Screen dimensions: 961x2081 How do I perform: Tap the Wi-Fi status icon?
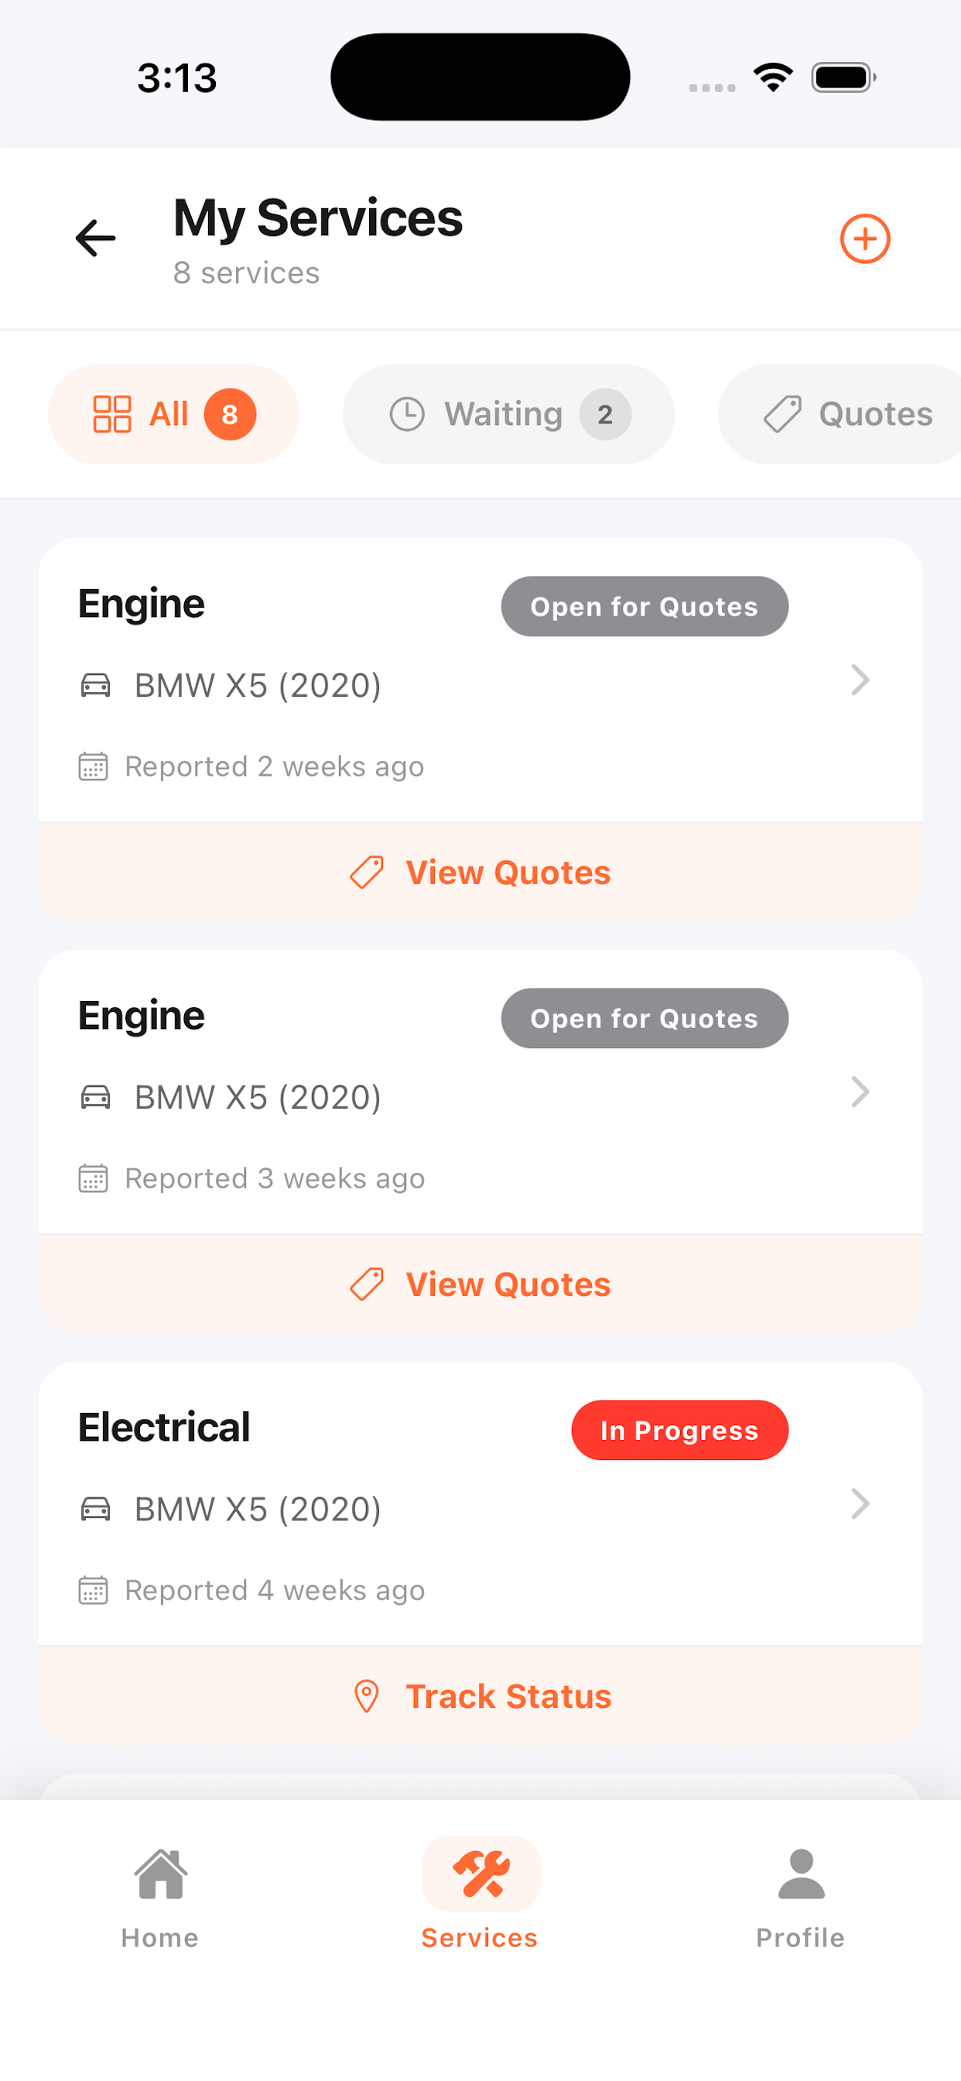tap(773, 77)
